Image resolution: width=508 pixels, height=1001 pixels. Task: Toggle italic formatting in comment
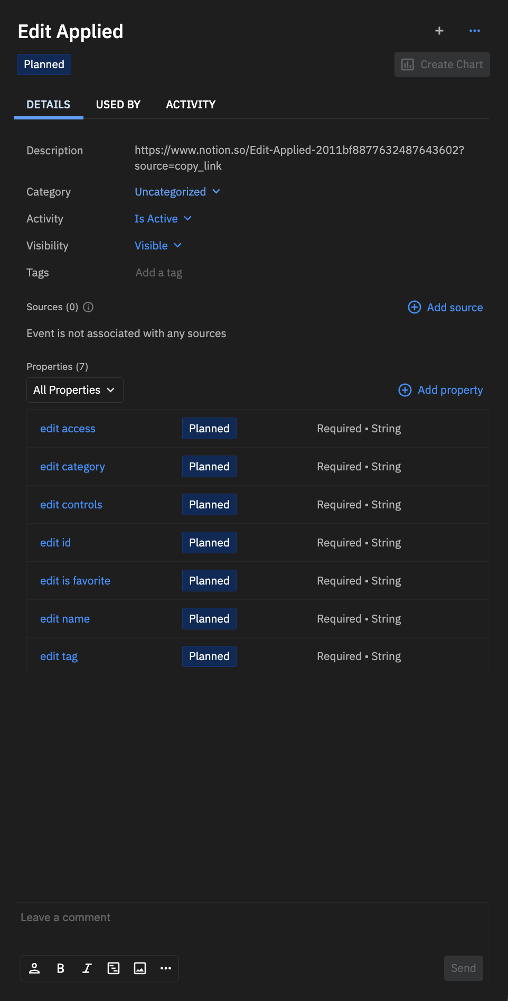[87, 968]
